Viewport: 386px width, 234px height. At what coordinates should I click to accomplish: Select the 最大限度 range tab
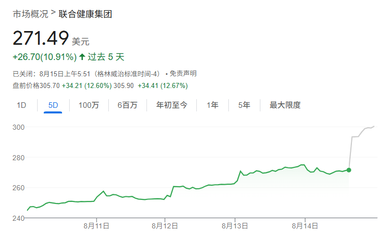pos(285,105)
